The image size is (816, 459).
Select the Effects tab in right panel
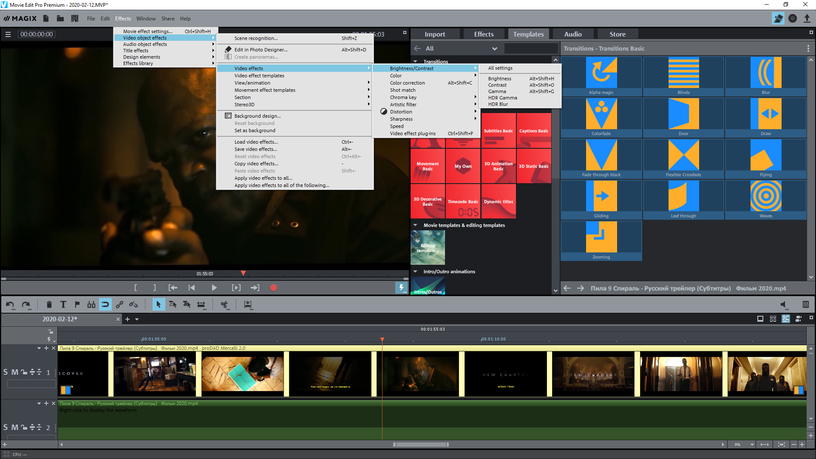[483, 34]
